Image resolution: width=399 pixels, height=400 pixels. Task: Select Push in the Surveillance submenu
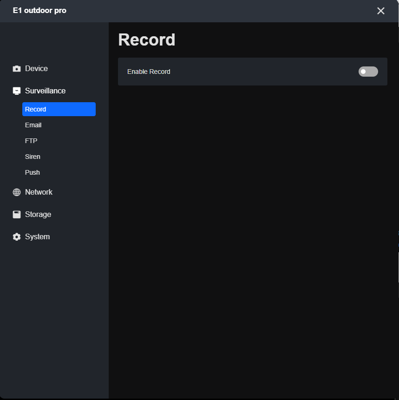33,172
